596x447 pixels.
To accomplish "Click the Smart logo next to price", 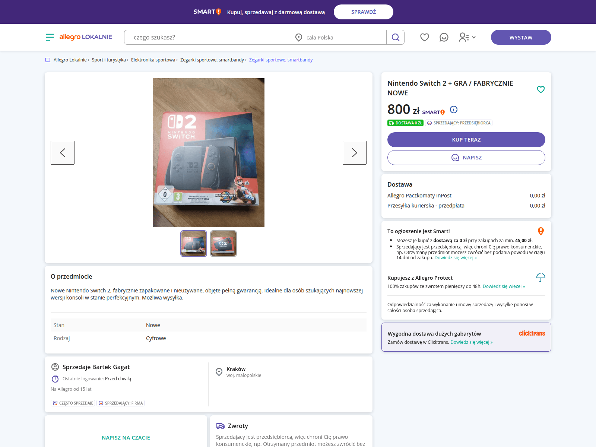I will (434, 112).
